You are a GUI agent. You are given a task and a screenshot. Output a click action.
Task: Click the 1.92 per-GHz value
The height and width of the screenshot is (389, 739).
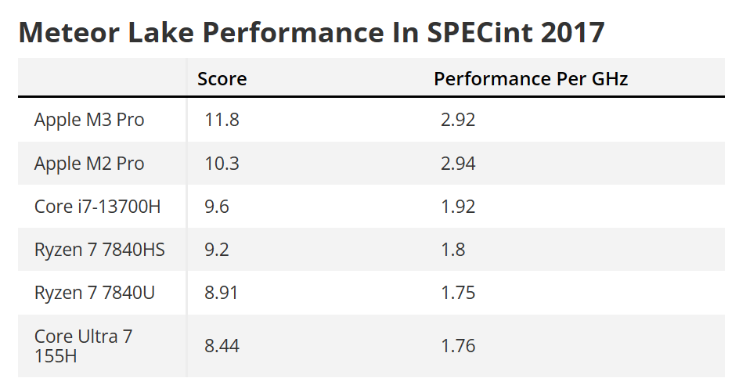point(458,207)
